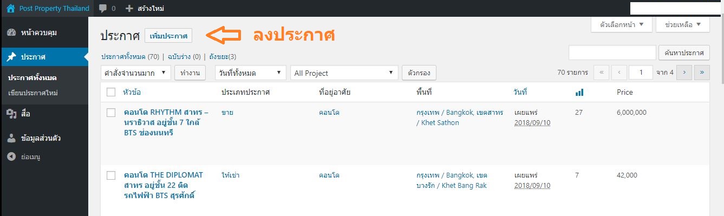
Task: Tick the select-all checkbox in table header
Action: tap(111, 92)
